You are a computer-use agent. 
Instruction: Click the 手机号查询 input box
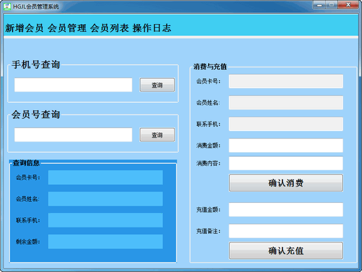pos(73,85)
